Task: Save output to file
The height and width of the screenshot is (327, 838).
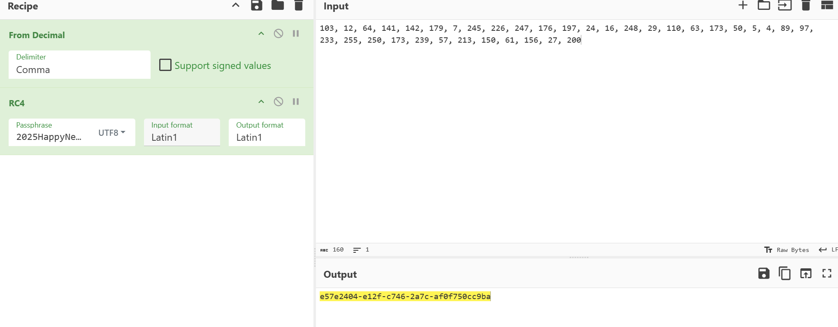Action: pos(764,273)
